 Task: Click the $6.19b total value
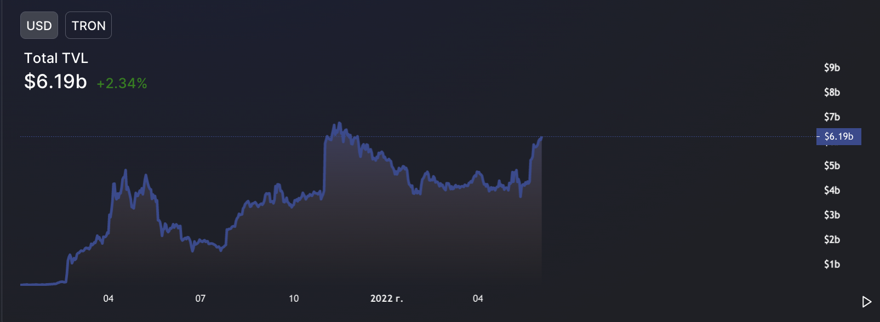55,82
